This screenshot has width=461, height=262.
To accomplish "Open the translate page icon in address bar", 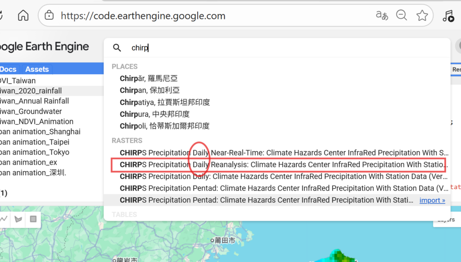I will (x=382, y=16).
